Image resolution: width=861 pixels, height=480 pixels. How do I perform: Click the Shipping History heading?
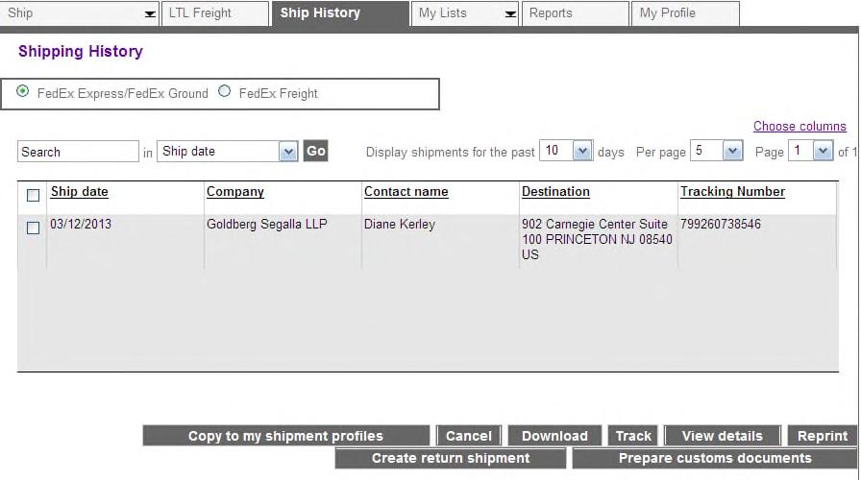point(81,52)
